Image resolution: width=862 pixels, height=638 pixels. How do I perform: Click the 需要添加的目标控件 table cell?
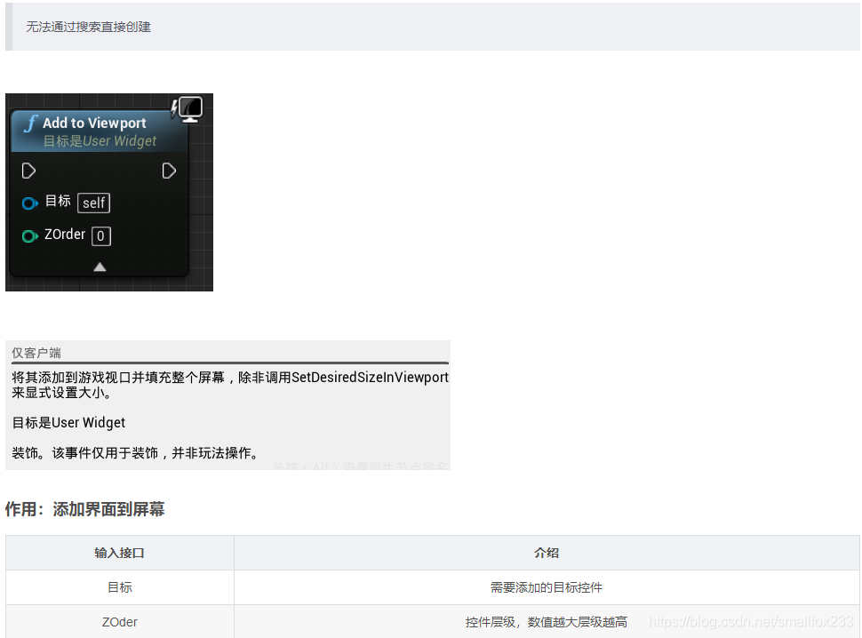(x=547, y=587)
